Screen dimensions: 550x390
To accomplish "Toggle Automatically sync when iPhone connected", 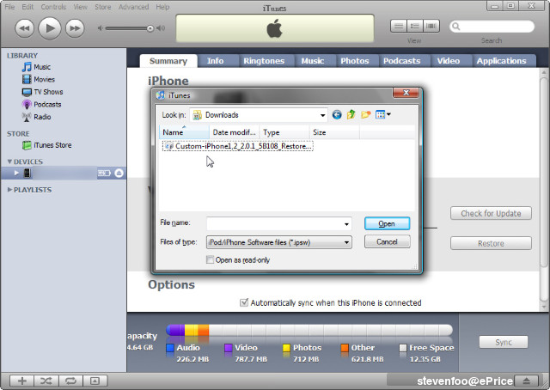I will pos(244,302).
